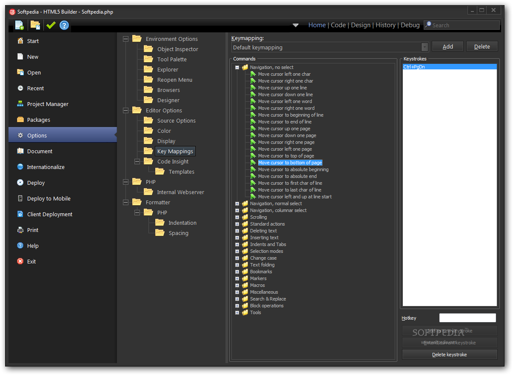Click the Templates folder icon
The height and width of the screenshot is (375, 513).
tap(160, 171)
